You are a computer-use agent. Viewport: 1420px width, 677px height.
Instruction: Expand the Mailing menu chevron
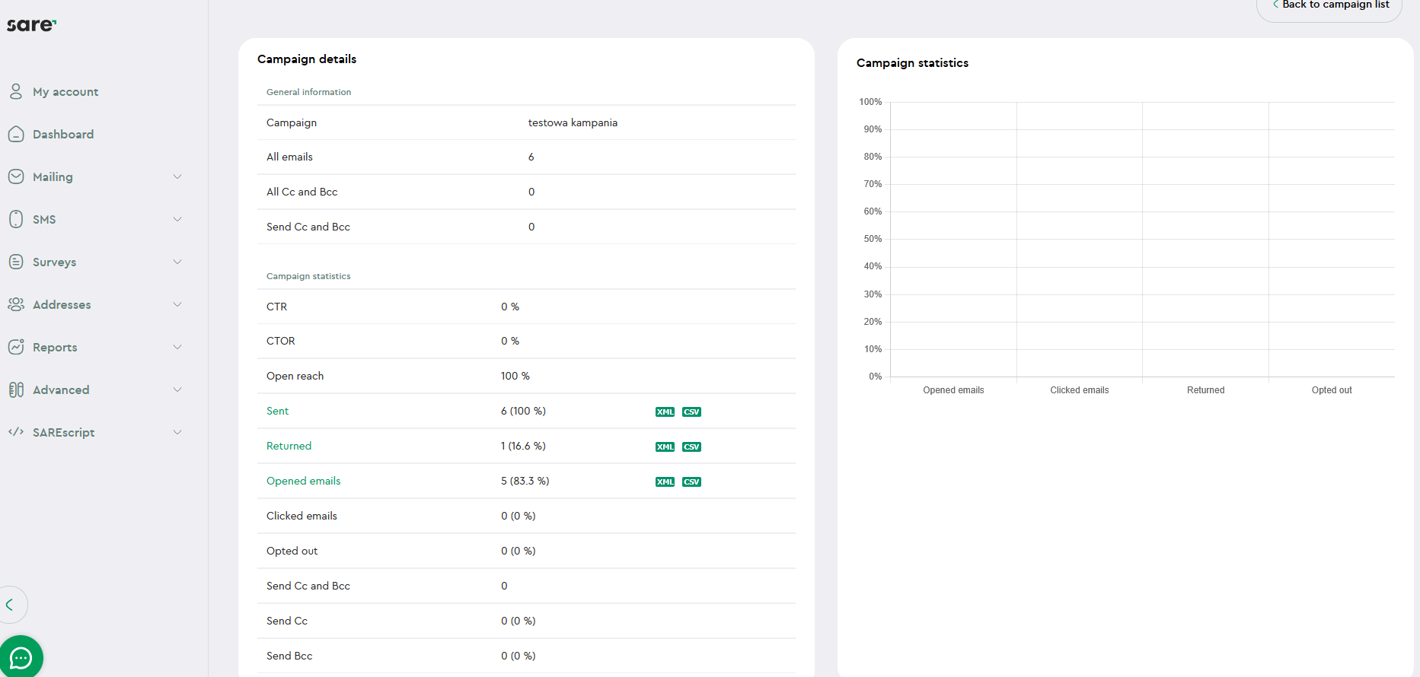177,176
